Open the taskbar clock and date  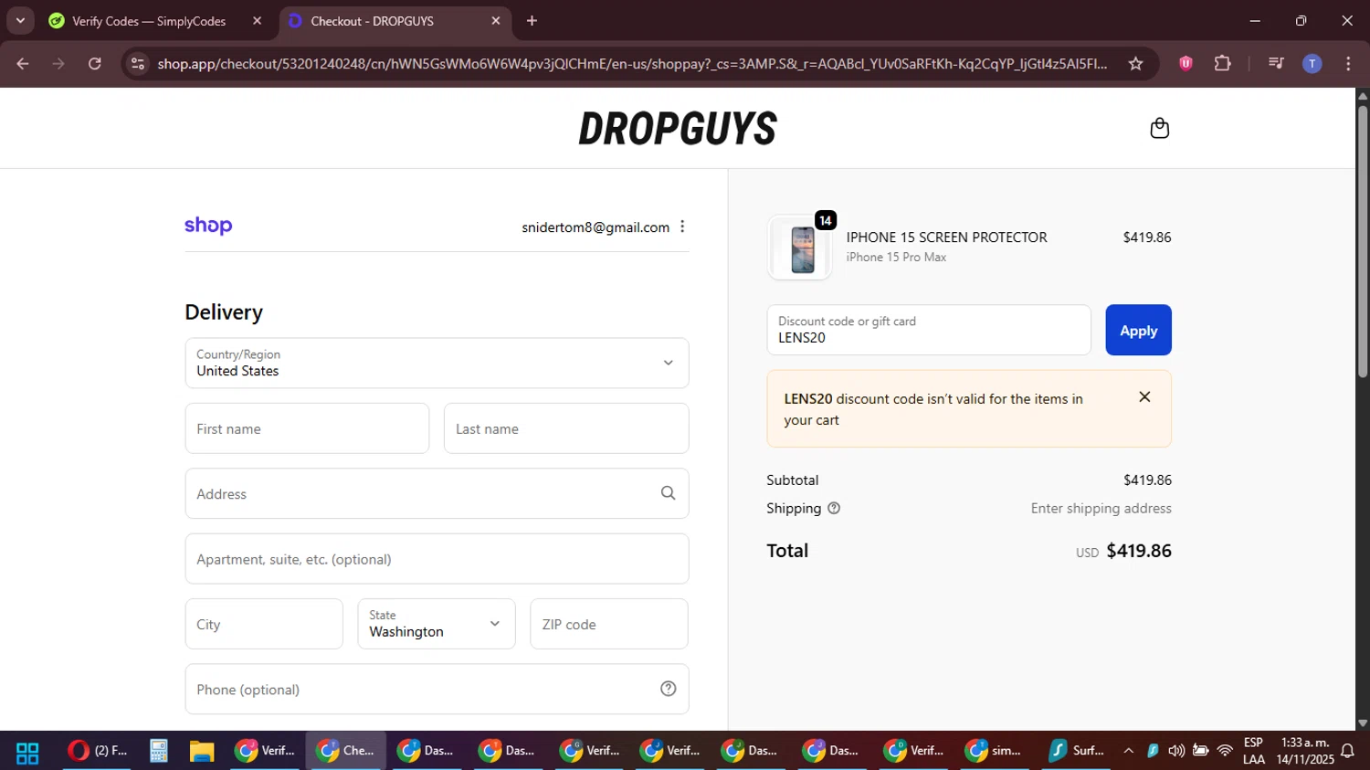(x=1305, y=751)
